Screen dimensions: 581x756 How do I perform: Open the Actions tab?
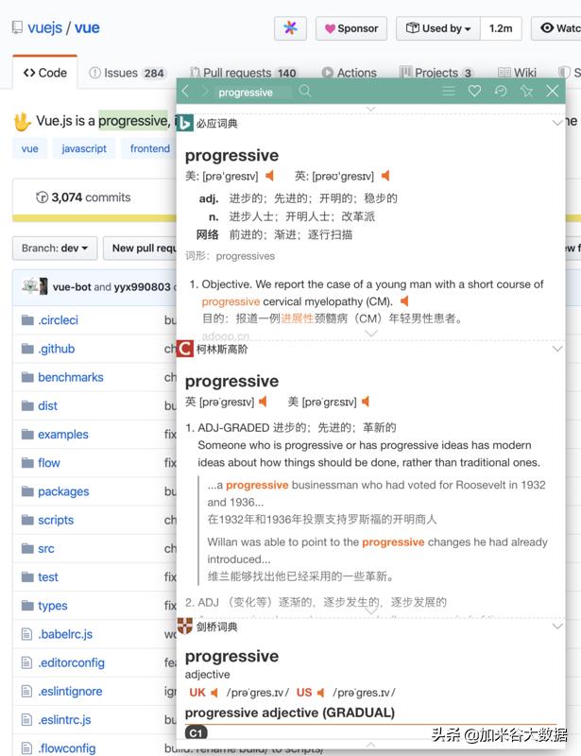(350, 73)
